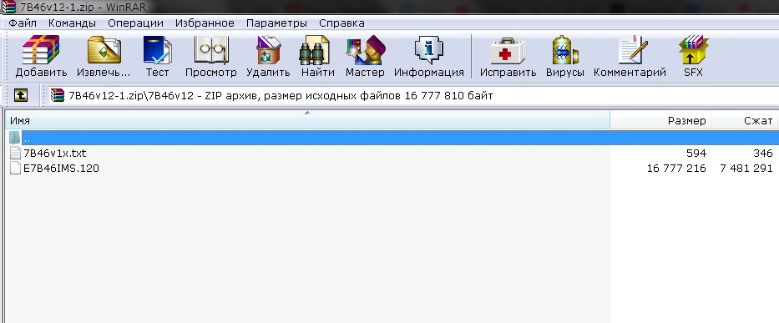Open the Просмотр (View) tool

coord(211,50)
